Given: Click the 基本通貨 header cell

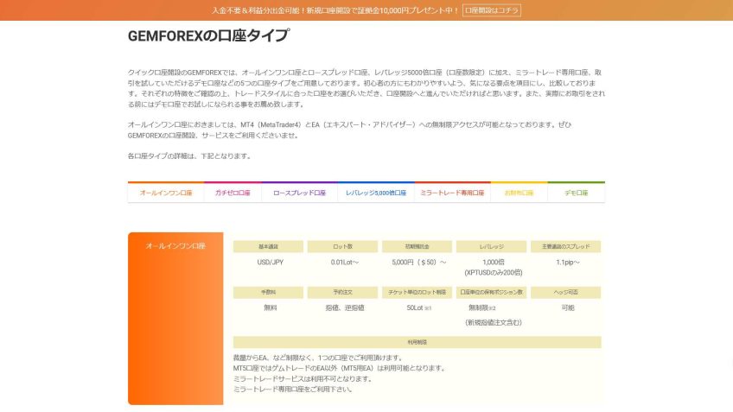Looking at the screenshot, I should coord(268,246).
